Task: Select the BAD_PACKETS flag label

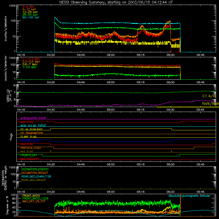Action: pyautogui.click(x=30, y=159)
